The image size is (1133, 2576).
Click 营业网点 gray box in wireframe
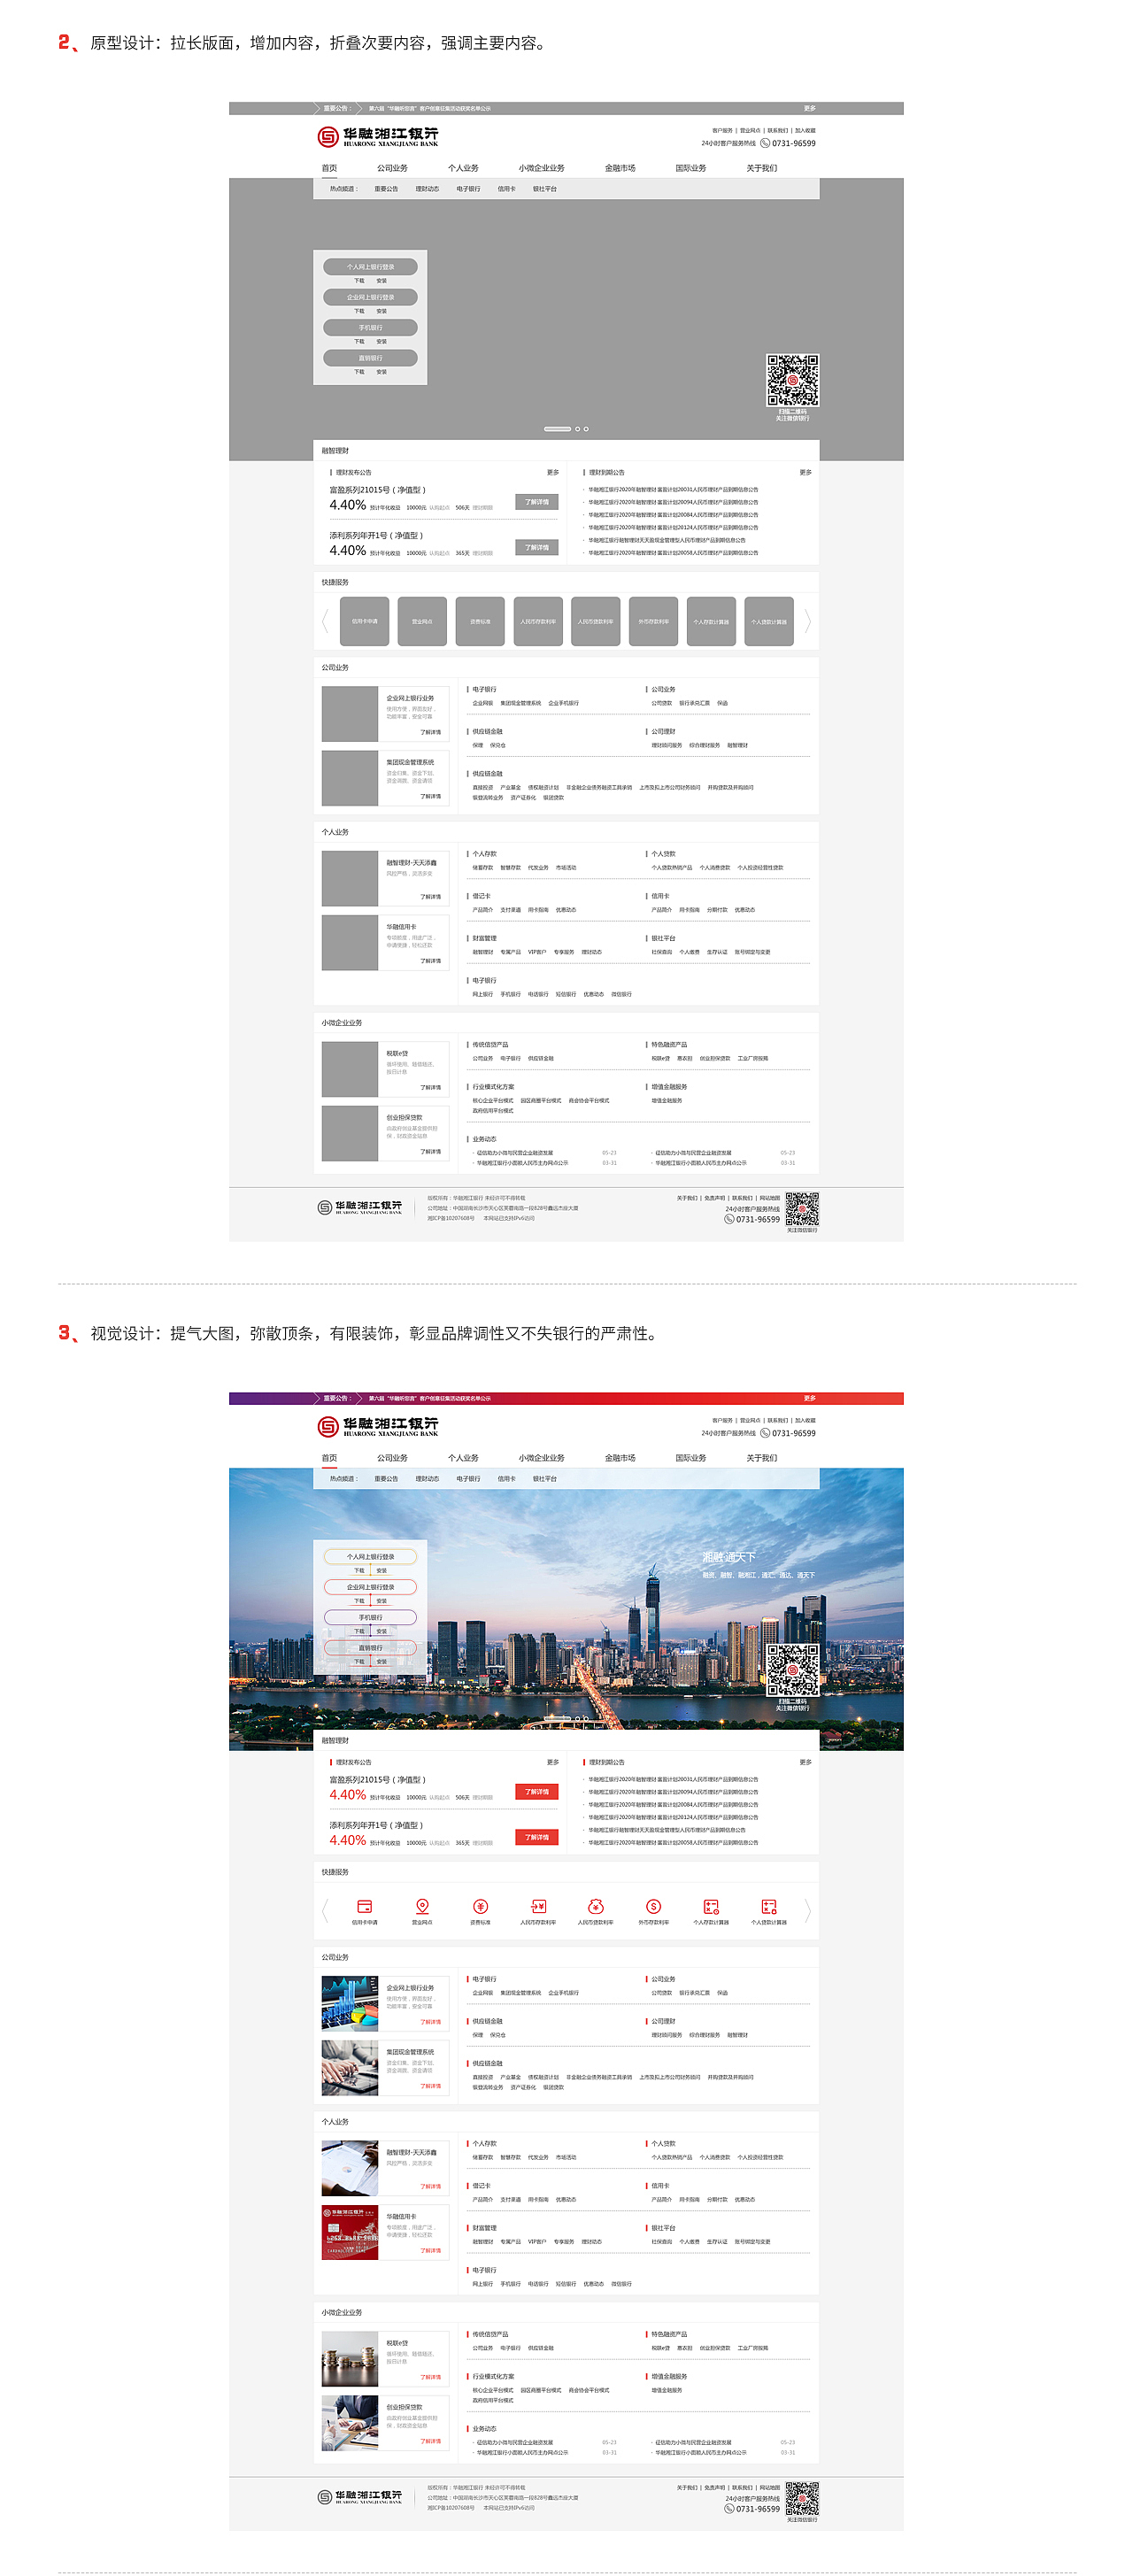pos(422,621)
